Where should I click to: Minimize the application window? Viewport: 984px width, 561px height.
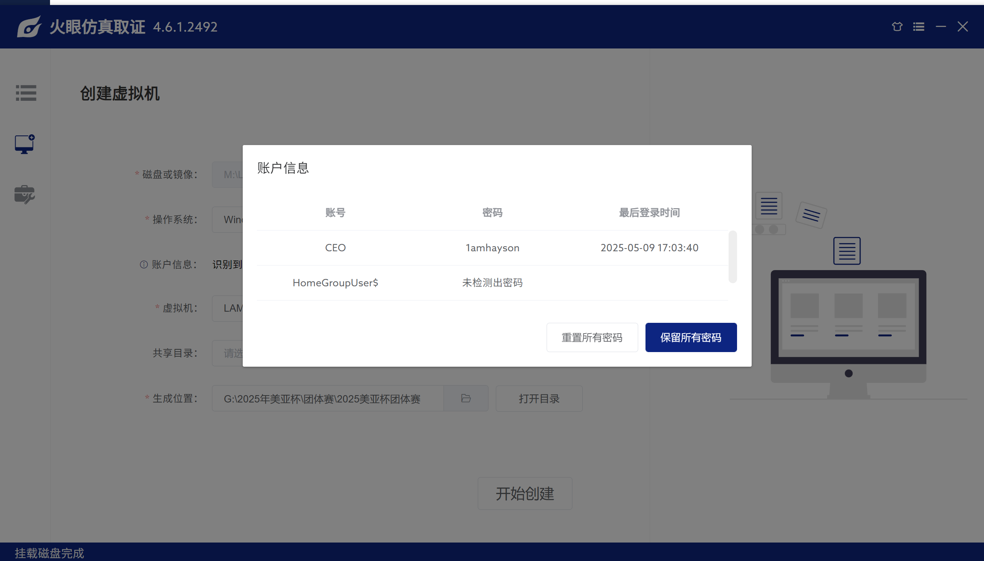[941, 27]
